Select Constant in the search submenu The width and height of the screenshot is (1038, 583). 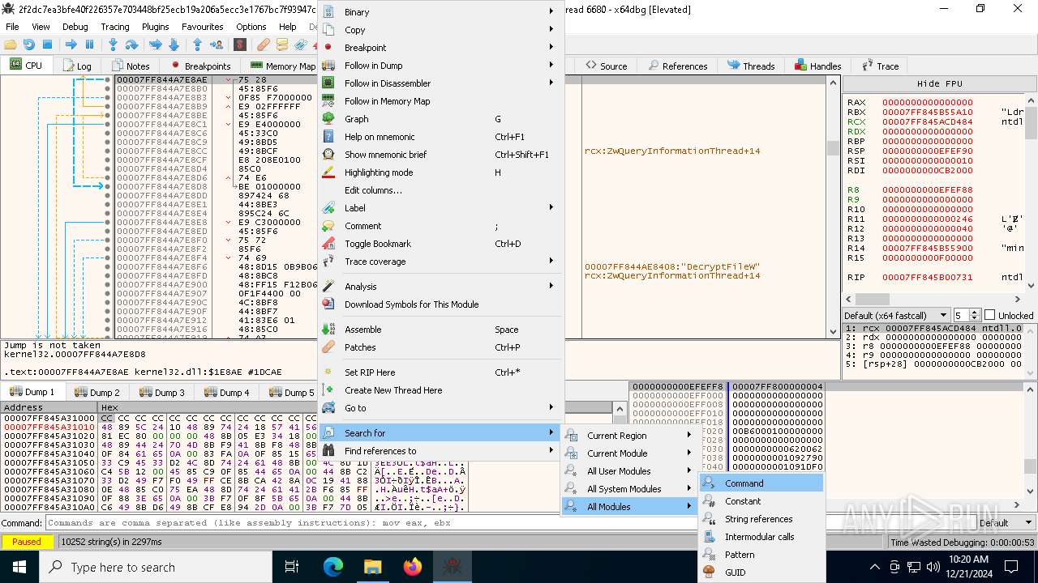coord(761,501)
